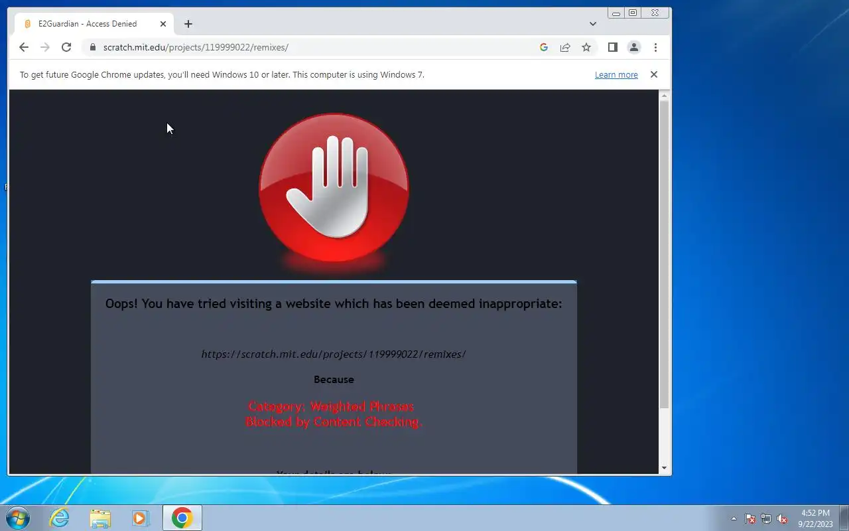
Task: Click the page scrollbar down arrow
Action: 665,468
